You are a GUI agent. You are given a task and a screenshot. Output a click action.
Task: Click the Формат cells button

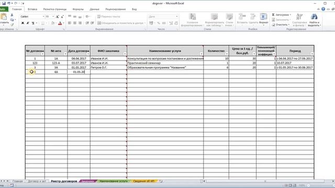coord(263,19)
